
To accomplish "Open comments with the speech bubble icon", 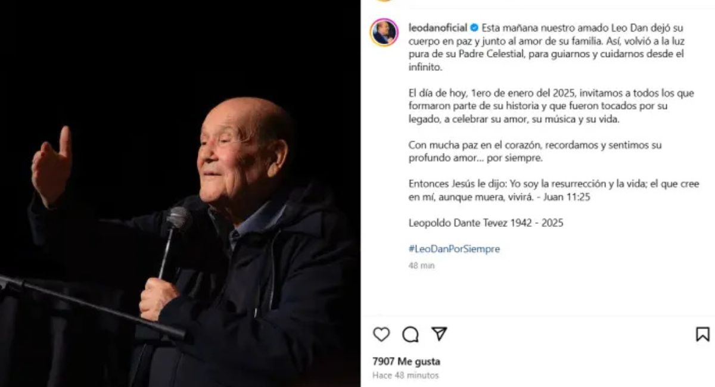I will pos(410,335).
